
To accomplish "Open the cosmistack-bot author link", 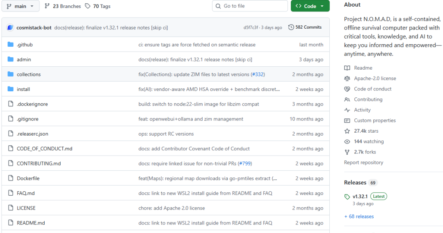I will [x=34, y=28].
